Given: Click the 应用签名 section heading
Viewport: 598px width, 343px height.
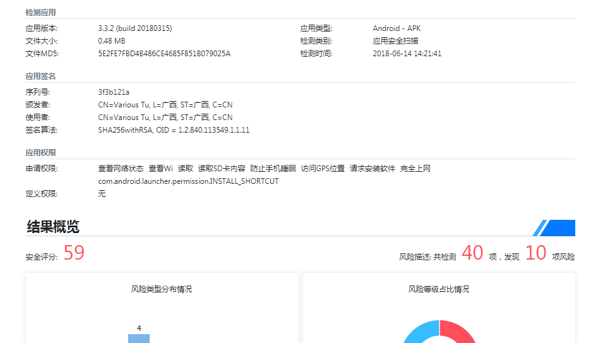Looking at the screenshot, I should pos(41,76).
